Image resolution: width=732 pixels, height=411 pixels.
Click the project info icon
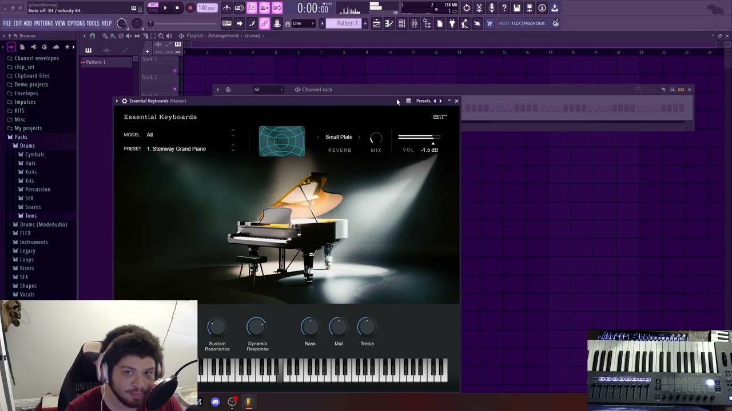pyautogui.click(x=542, y=8)
